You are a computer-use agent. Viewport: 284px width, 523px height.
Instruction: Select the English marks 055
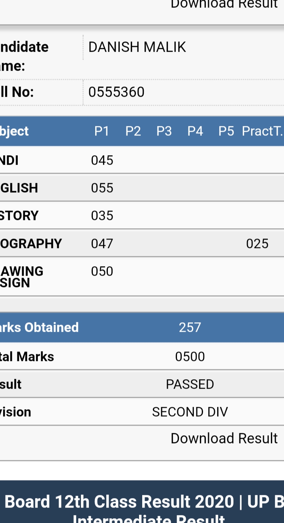[102, 188]
